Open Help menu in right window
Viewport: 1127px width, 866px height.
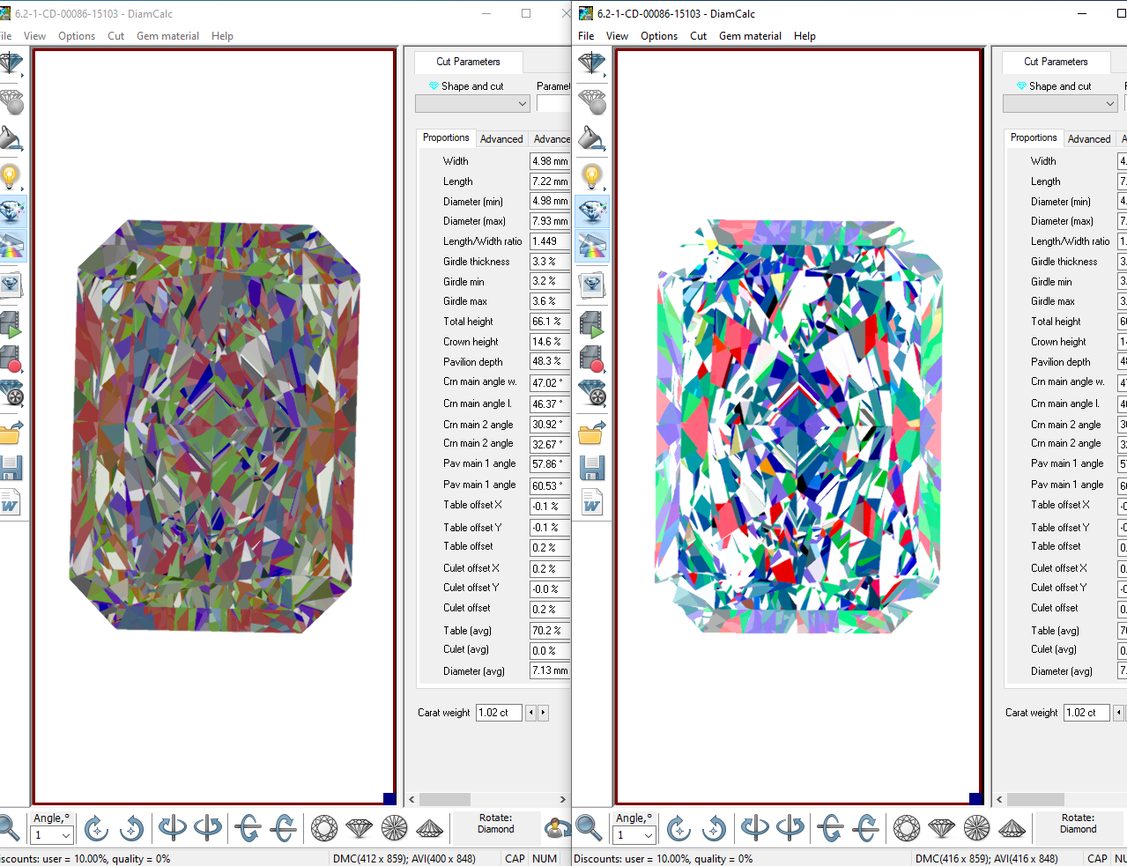click(804, 36)
